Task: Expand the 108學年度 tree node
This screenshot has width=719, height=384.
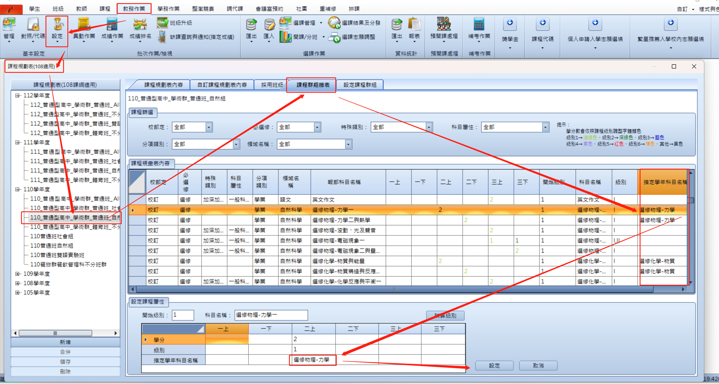Action: [x=18, y=283]
